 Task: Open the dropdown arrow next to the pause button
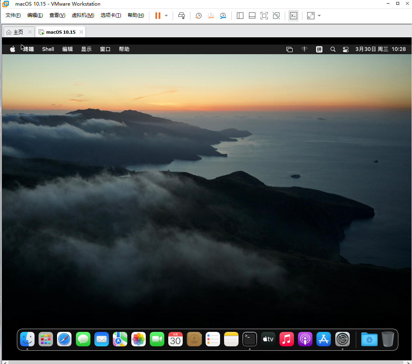(x=166, y=16)
